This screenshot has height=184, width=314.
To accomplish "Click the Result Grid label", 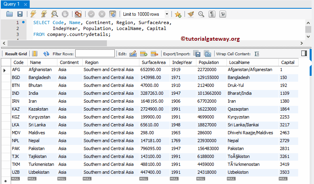I will point(16,54).
